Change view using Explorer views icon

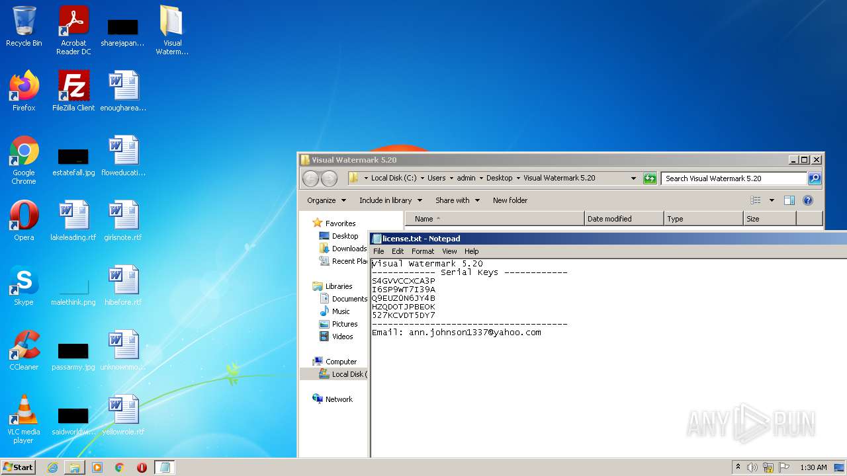pos(756,200)
